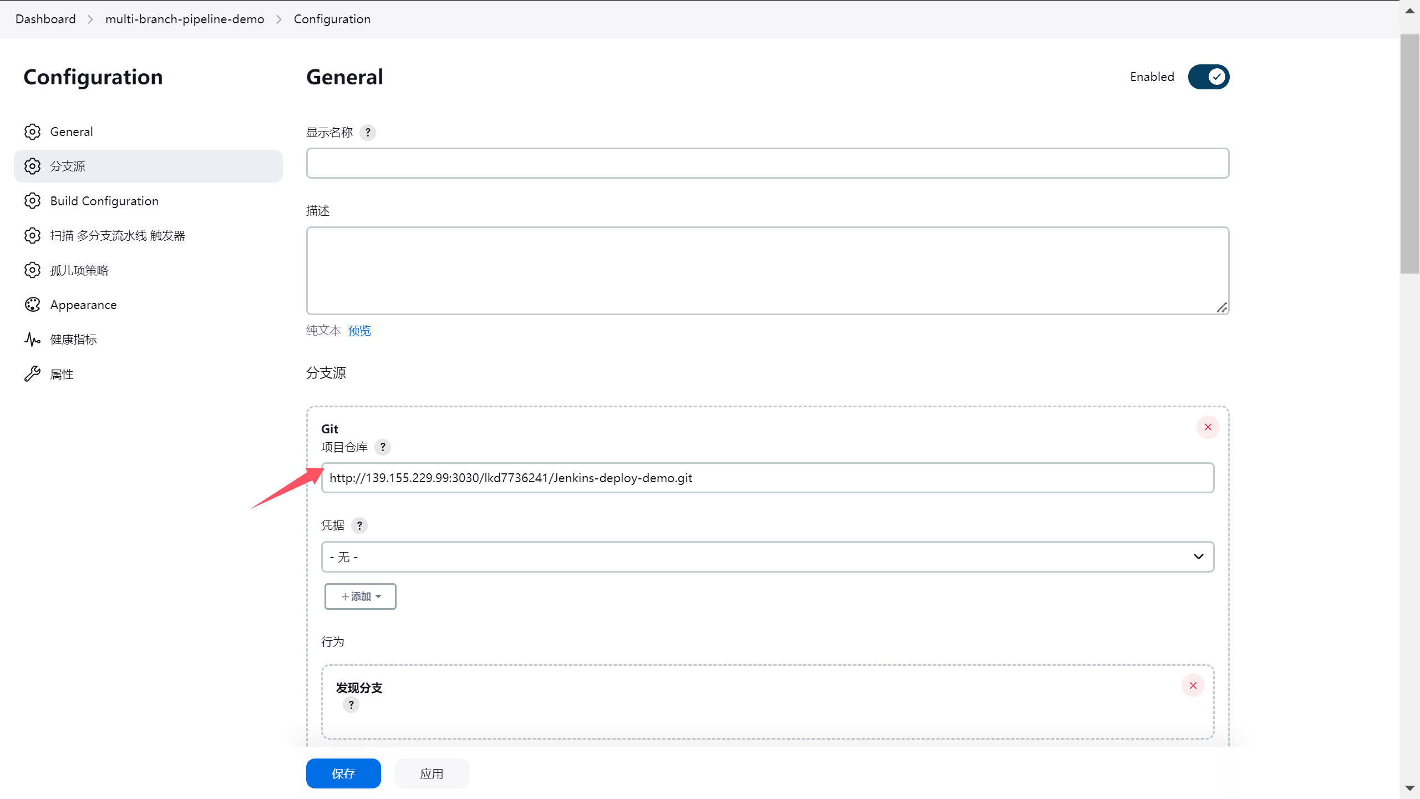The width and height of the screenshot is (1420, 799).
Task: Open help icon next to 凭据
Action: coord(359,525)
